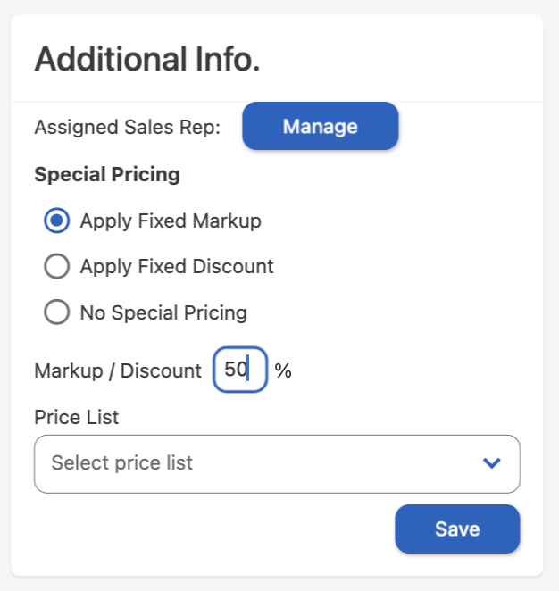Enable the No Special Pricing radio option
This screenshot has height=591, width=559.
click(57, 312)
